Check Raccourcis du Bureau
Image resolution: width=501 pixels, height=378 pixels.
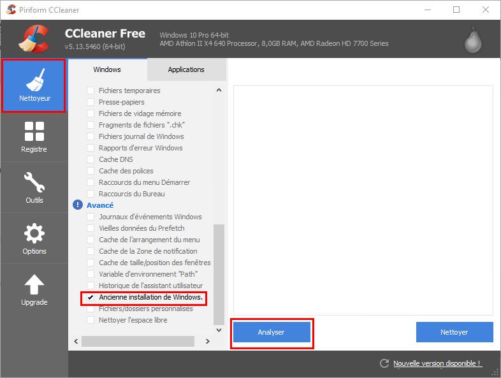tap(91, 194)
